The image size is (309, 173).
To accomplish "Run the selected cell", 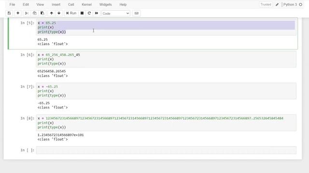I will point(71,13).
